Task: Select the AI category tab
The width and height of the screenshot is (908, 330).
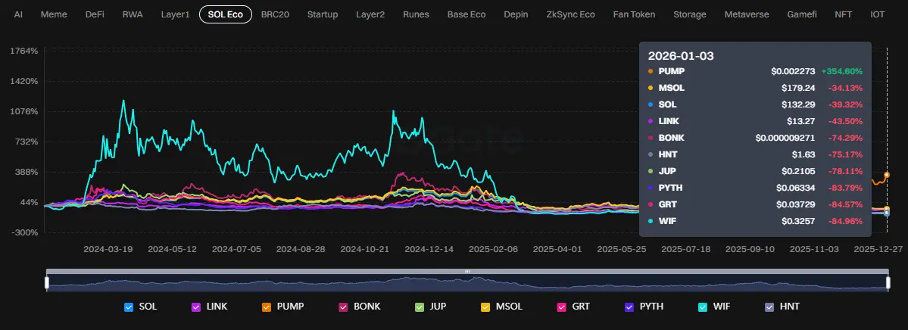Action: click(18, 14)
